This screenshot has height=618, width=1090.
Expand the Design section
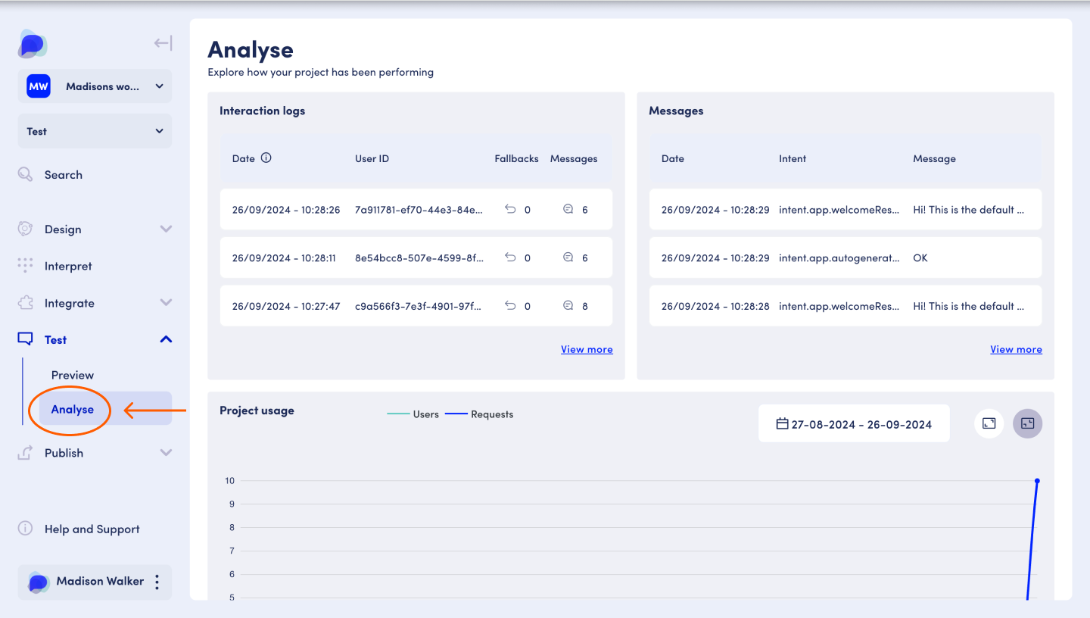[x=166, y=229]
